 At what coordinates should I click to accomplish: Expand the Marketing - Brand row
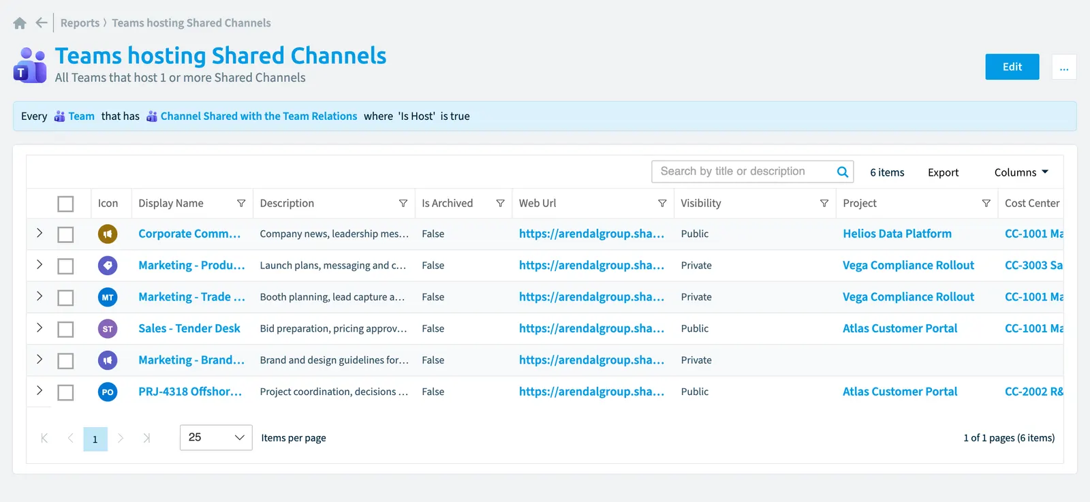40,359
